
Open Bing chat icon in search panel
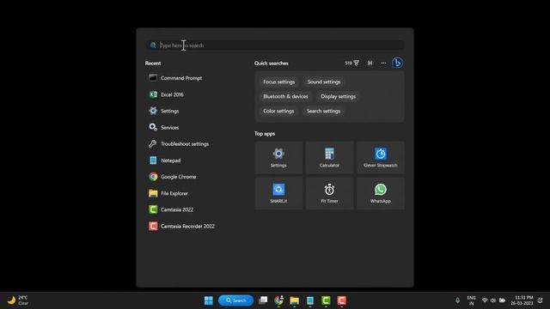(397, 63)
